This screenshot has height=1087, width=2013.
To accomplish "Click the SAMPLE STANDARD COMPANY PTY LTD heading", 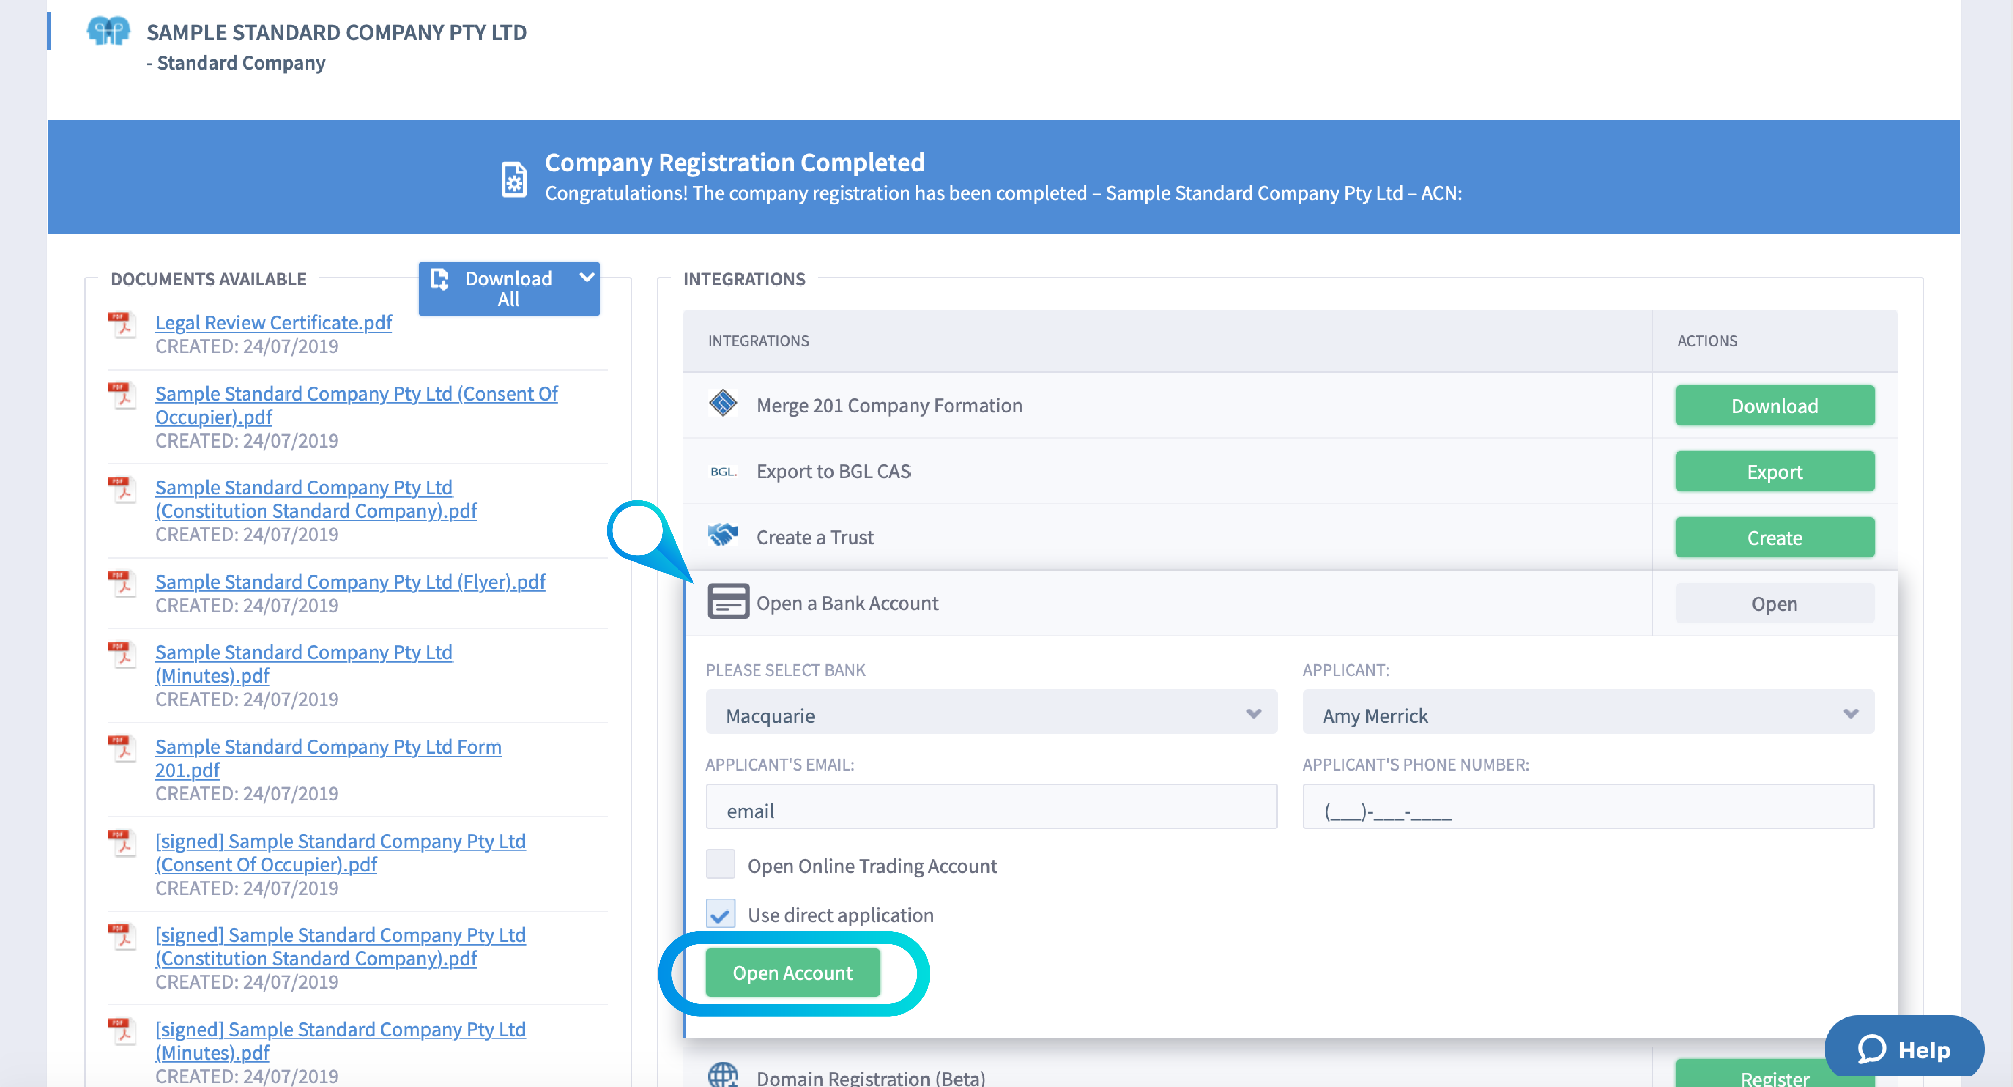I will [x=337, y=32].
